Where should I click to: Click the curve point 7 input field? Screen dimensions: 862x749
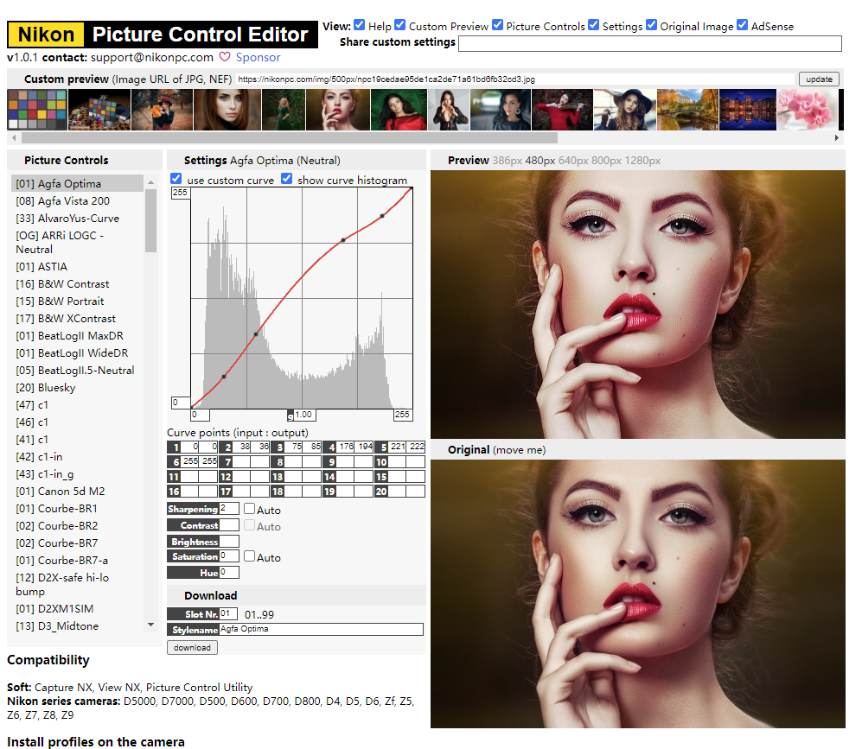(242, 462)
